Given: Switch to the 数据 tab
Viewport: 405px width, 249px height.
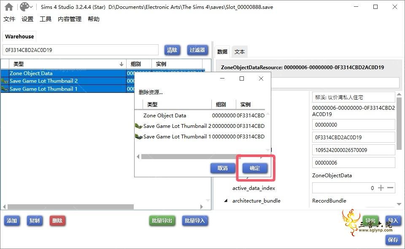Looking at the screenshot, I should (x=222, y=51).
